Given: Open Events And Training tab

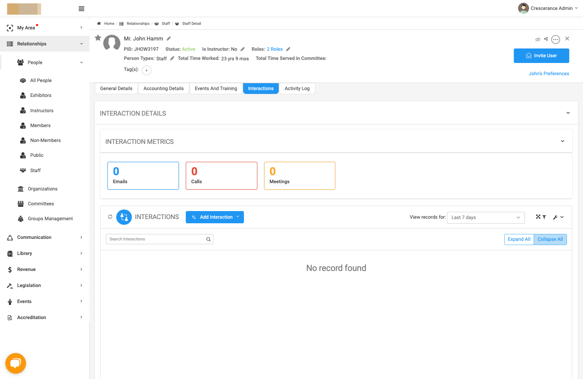Looking at the screenshot, I should point(216,89).
